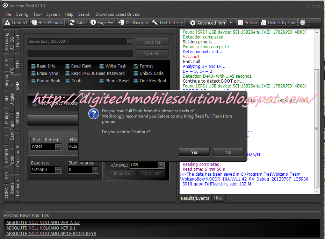Click the Connect toolbar icon
325x239 pixels.
tap(15, 22)
